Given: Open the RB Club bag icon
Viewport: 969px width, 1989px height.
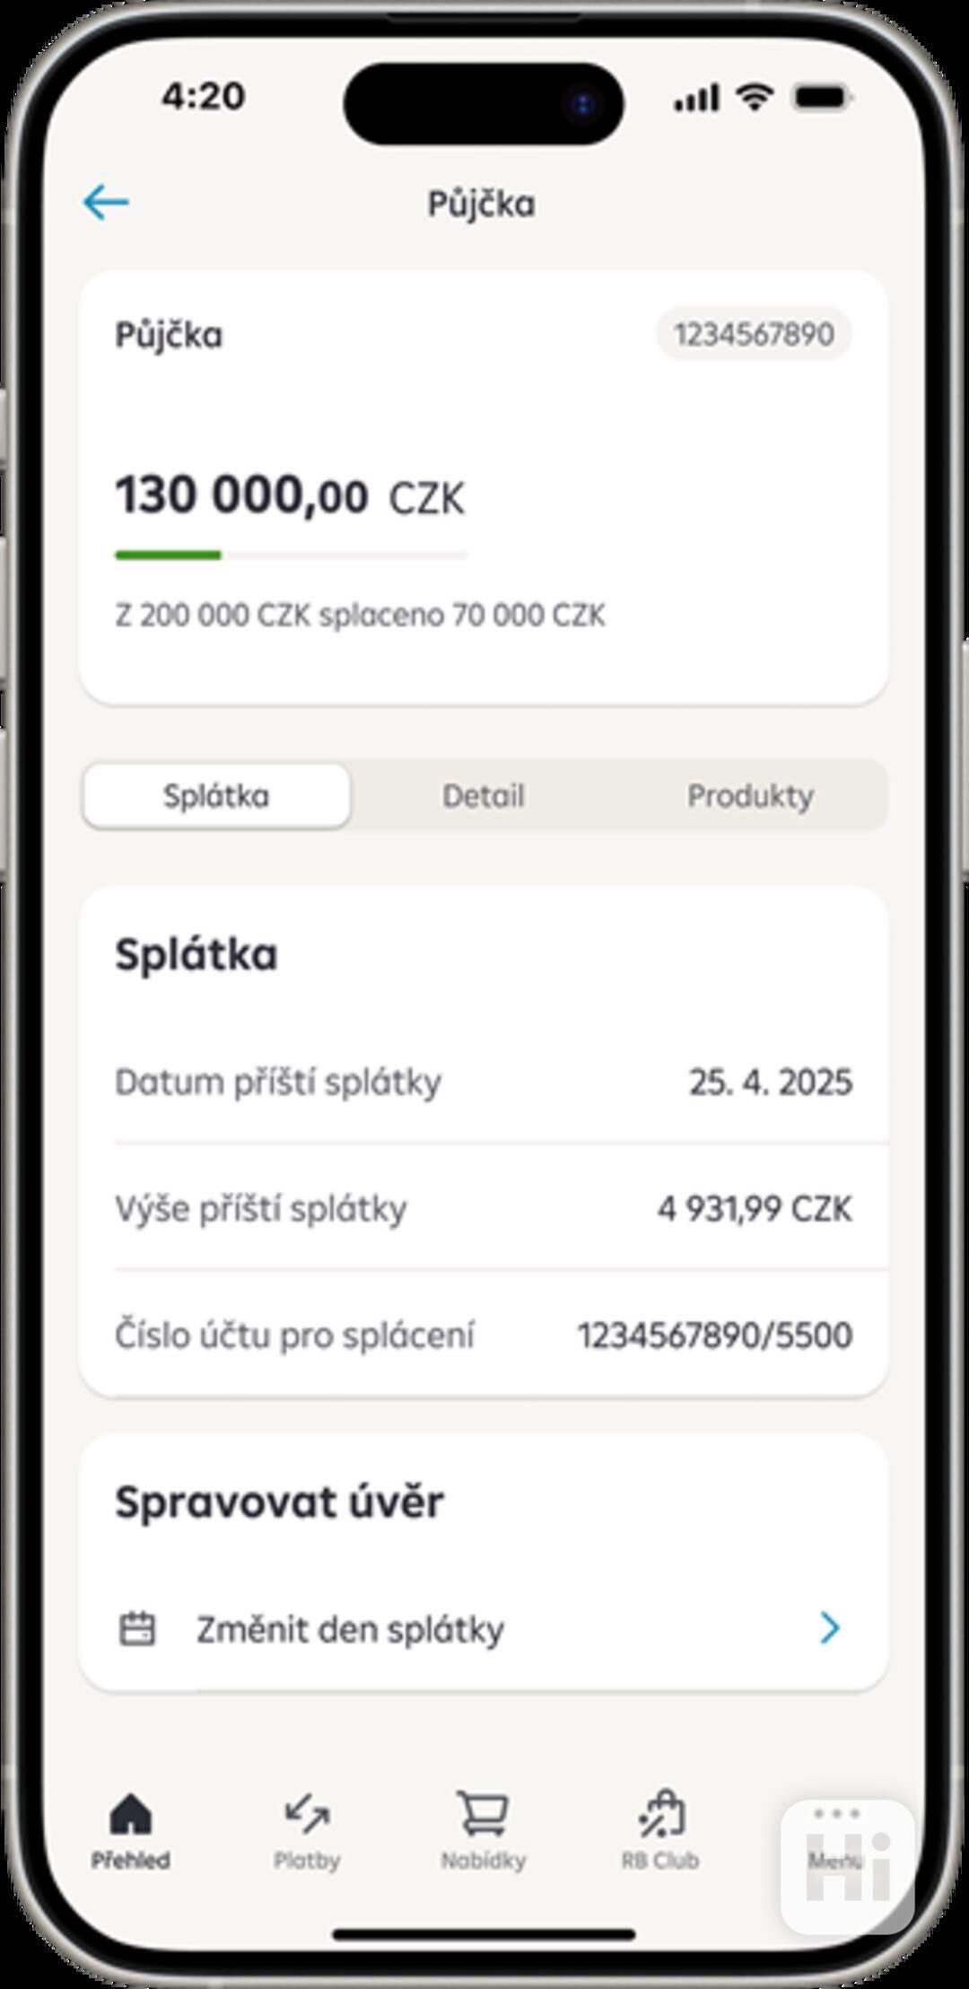Looking at the screenshot, I should [x=661, y=1813].
